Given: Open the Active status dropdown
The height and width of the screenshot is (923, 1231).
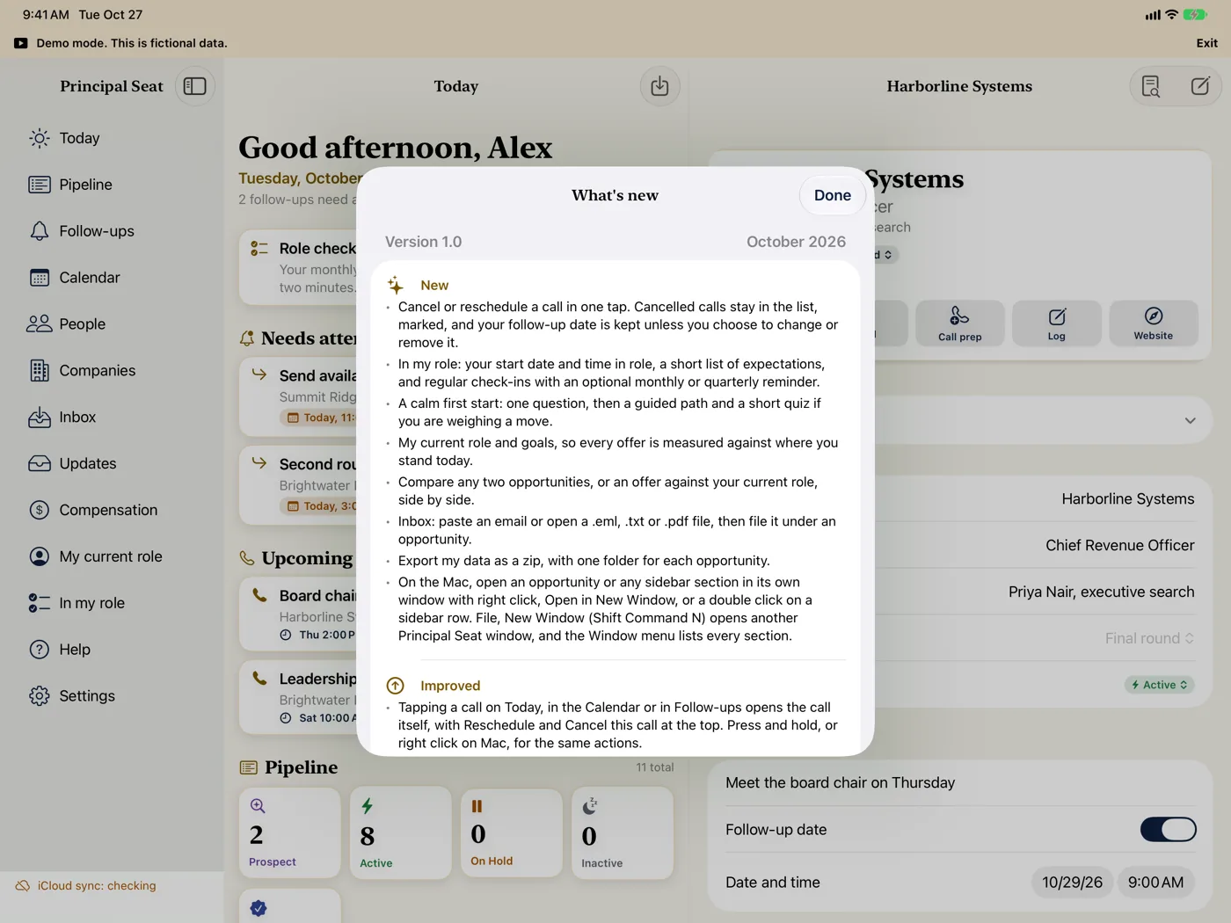Looking at the screenshot, I should tap(1160, 685).
